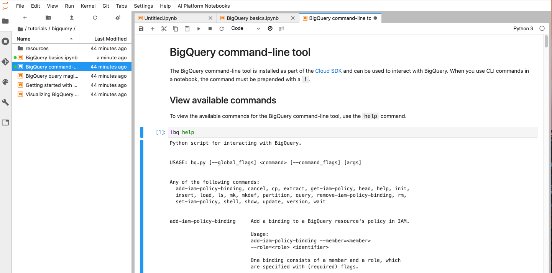Image resolution: width=552 pixels, height=273 pixels.
Task: Click the notebook vertical scrollbar
Action: click(x=546, y=41)
